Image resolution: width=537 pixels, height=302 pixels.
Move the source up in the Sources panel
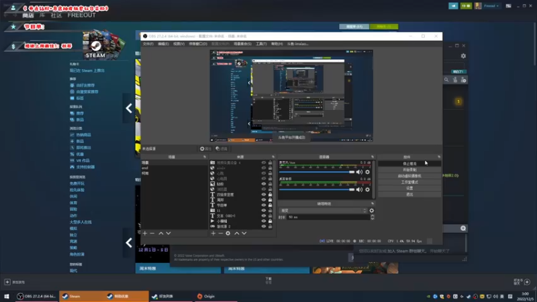[x=237, y=233]
